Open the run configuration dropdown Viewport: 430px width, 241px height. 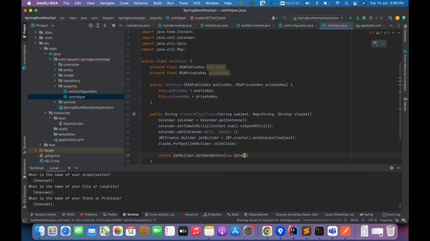pyautogui.click(x=318, y=18)
